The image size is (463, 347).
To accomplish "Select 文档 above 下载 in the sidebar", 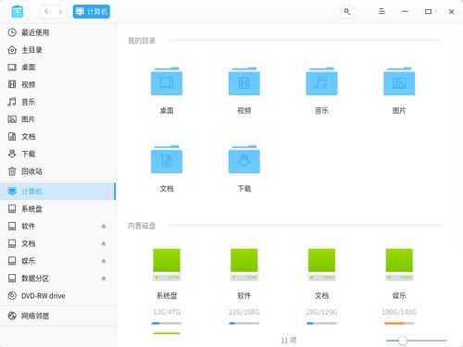I will pos(57,136).
